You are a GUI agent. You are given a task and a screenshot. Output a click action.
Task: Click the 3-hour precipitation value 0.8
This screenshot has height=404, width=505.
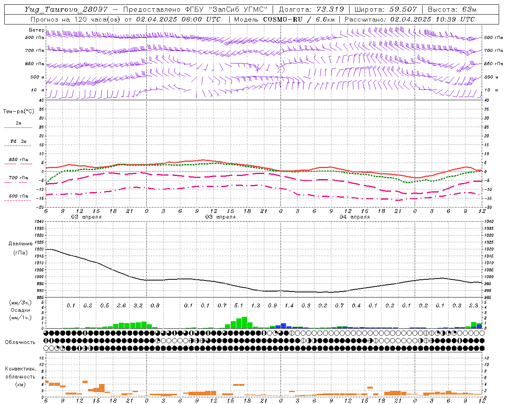(155, 305)
